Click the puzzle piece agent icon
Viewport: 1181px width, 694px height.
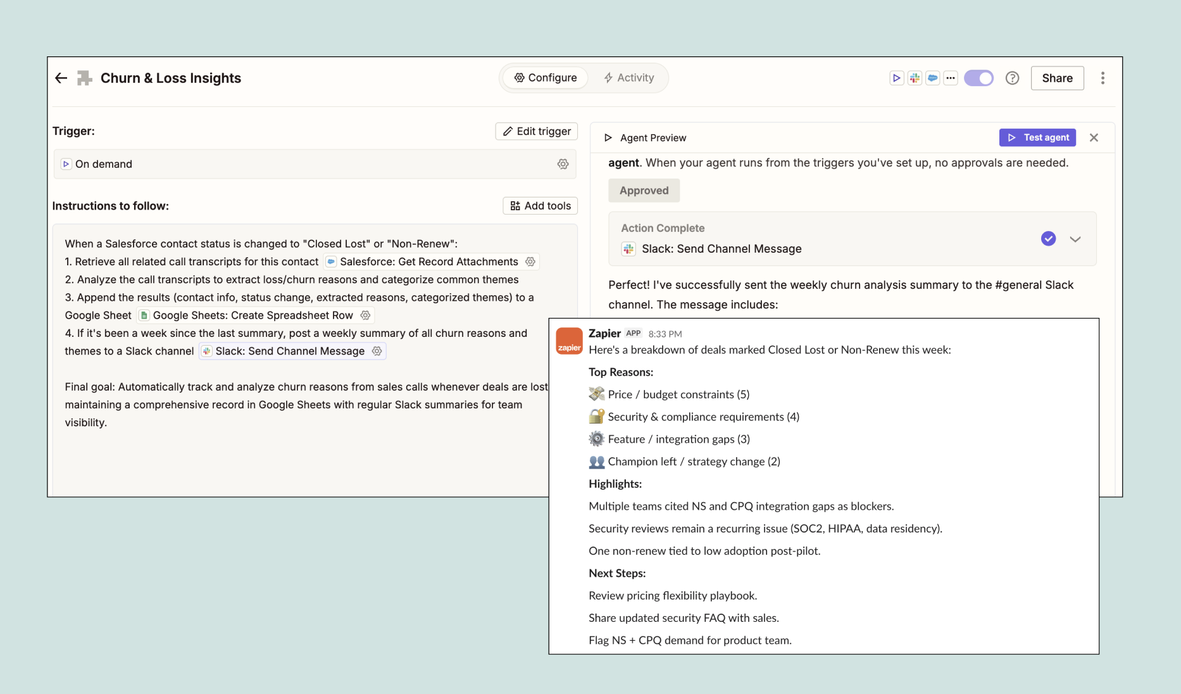tap(84, 78)
